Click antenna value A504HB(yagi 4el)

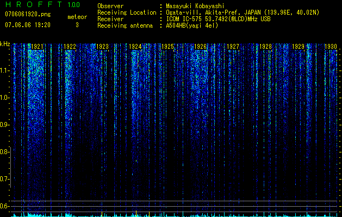[x=192, y=25]
